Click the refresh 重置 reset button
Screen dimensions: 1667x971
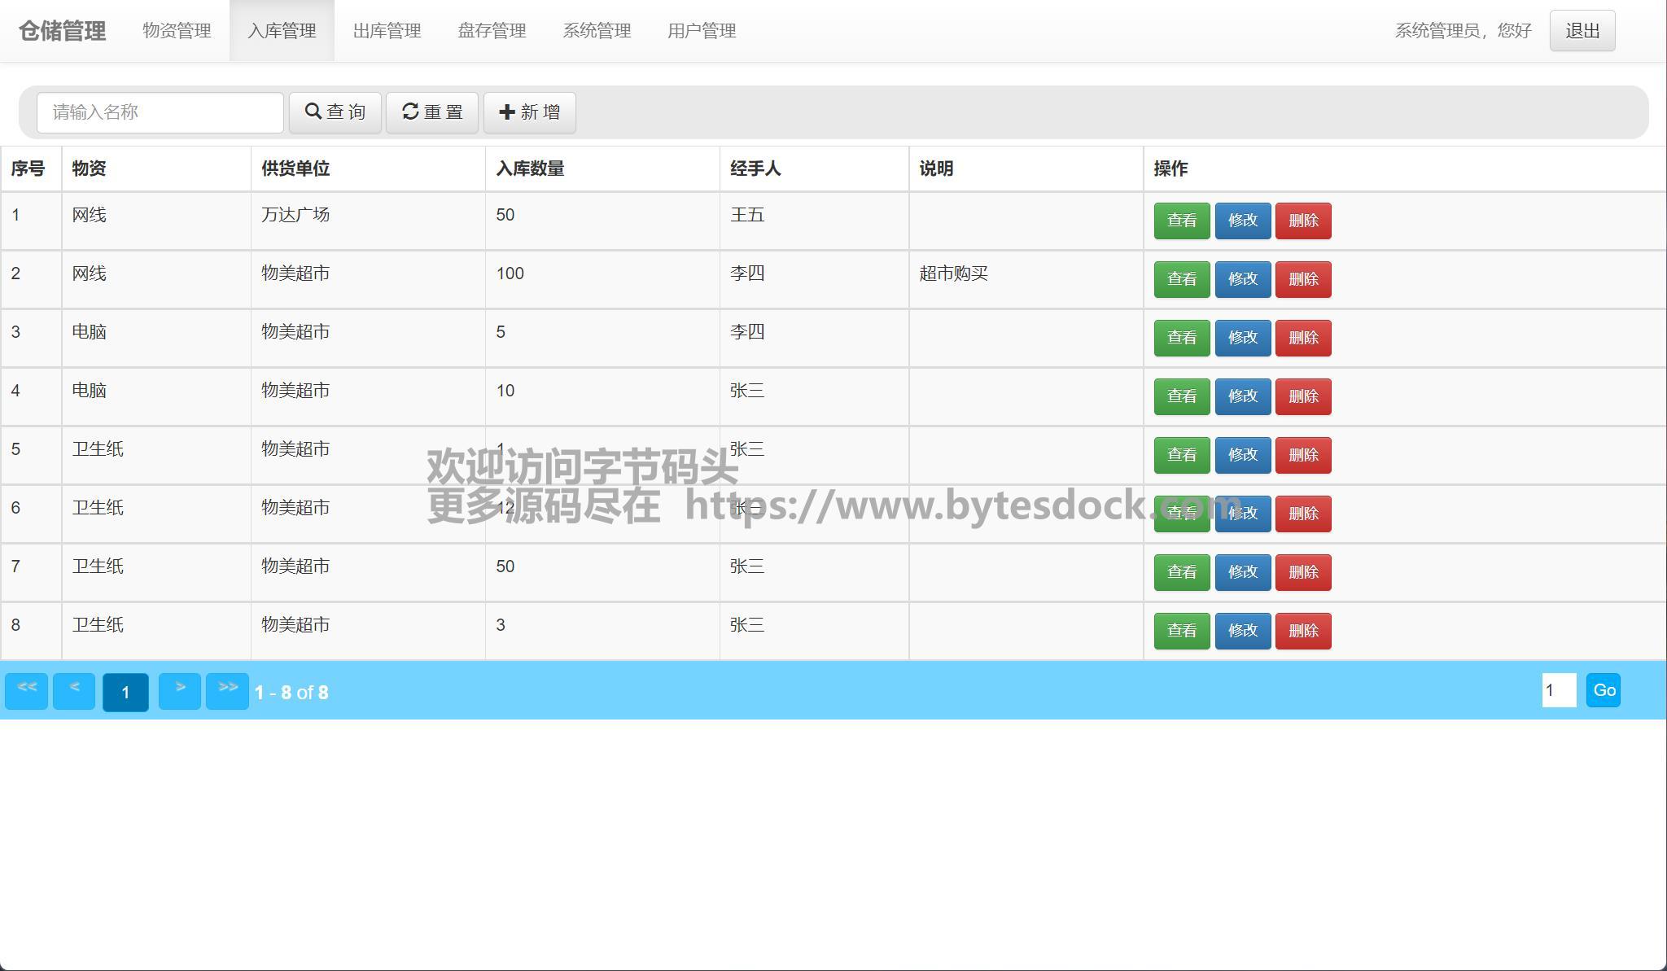(431, 112)
